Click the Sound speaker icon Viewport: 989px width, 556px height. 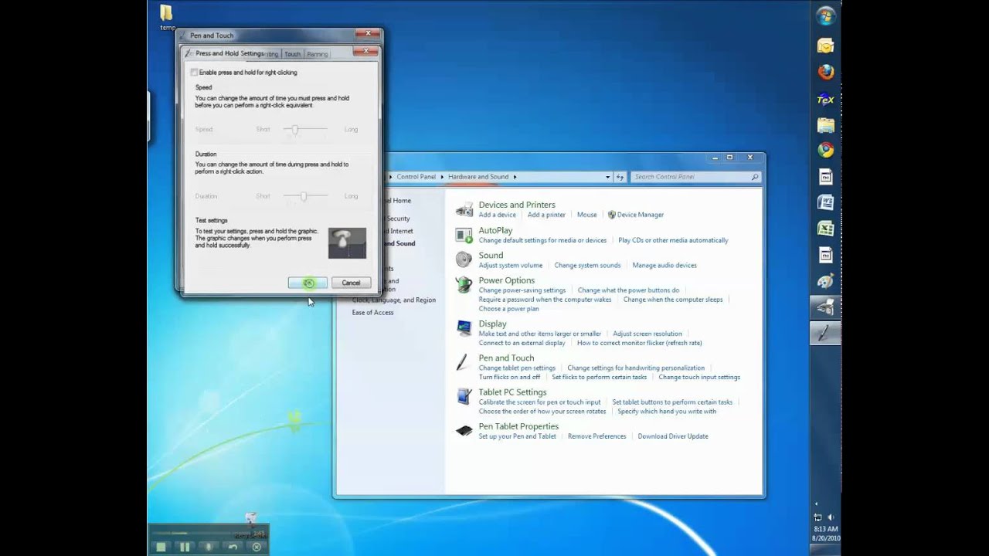tap(464, 259)
